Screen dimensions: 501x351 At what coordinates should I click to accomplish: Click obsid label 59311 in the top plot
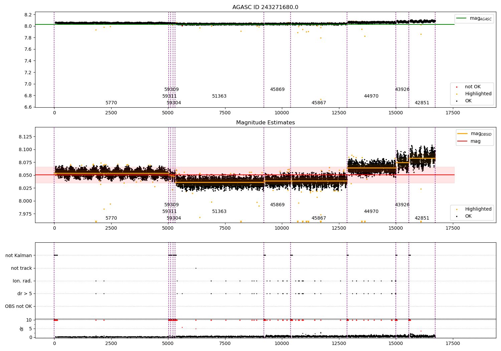click(169, 96)
